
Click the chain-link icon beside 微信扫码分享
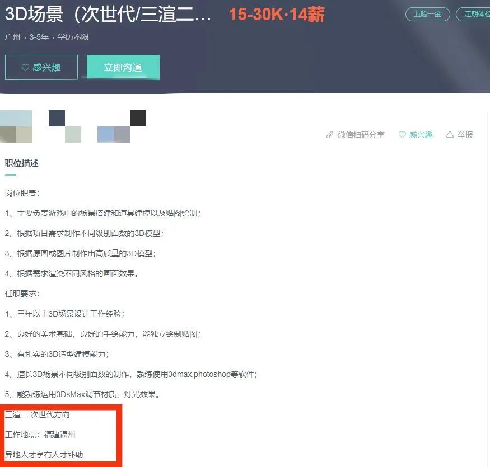pos(330,135)
